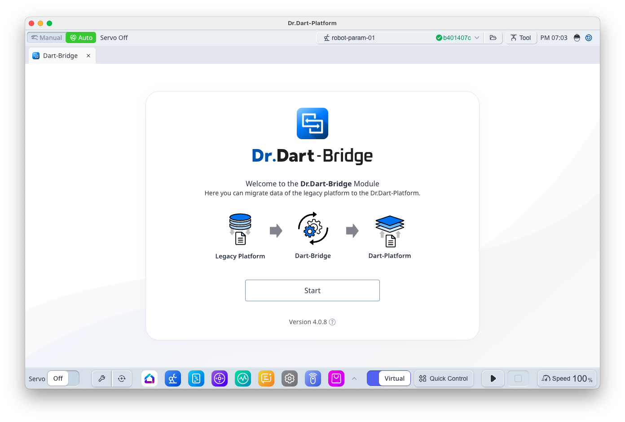Select the Dart-Bridge tab
The height and width of the screenshot is (422, 625).
60,56
